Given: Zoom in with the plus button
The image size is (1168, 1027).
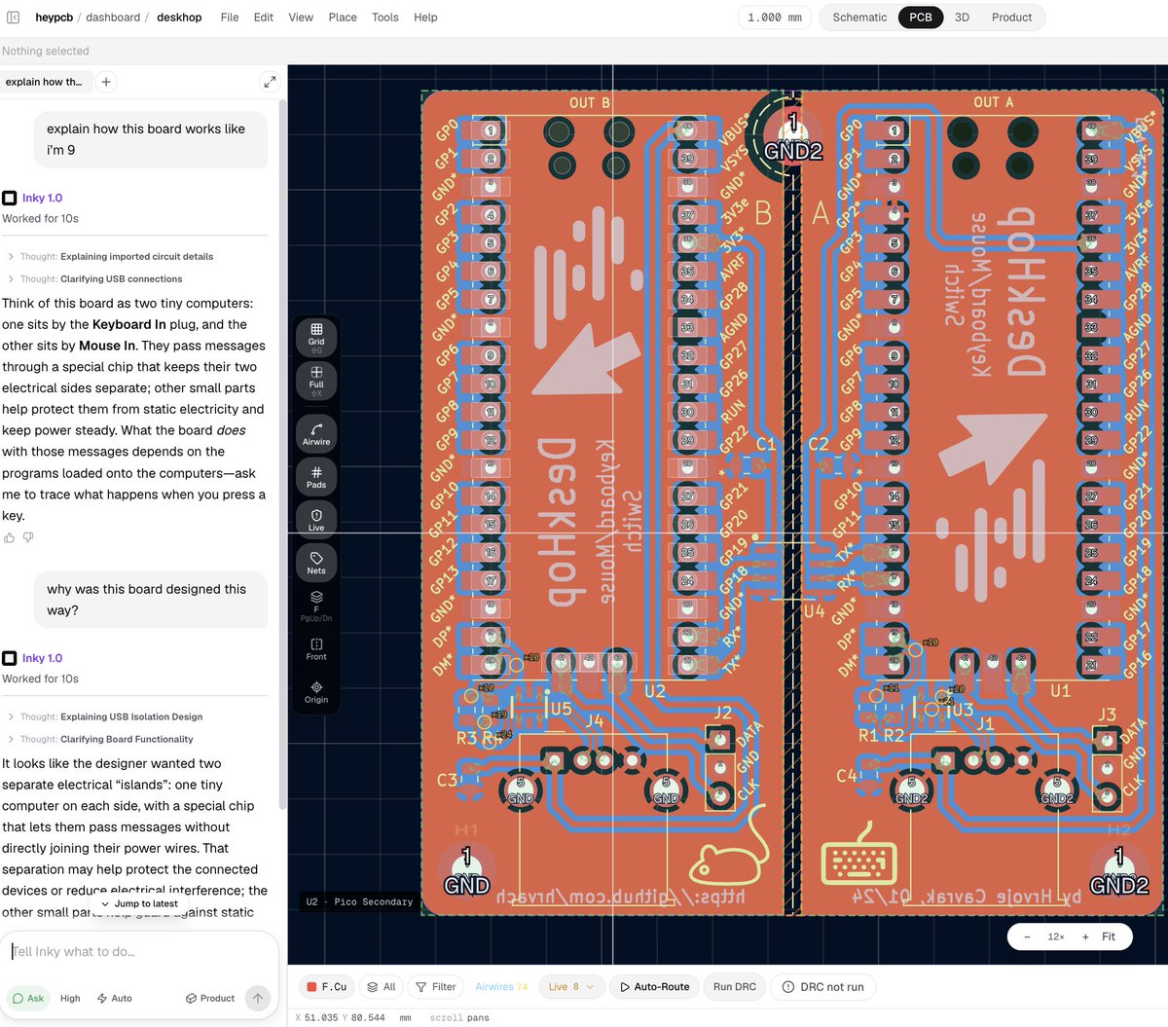Looking at the screenshot, I should pyautogui.click(x=1085, y=936).
